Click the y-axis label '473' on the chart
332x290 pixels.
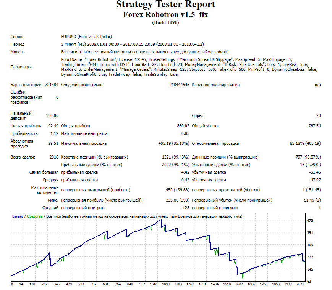(310, 221)
